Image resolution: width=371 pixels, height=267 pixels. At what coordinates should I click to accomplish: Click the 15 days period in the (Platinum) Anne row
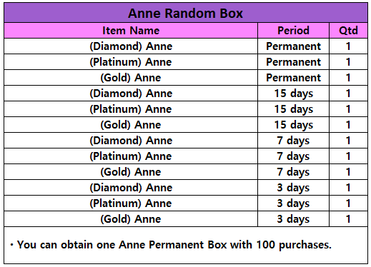293,109
